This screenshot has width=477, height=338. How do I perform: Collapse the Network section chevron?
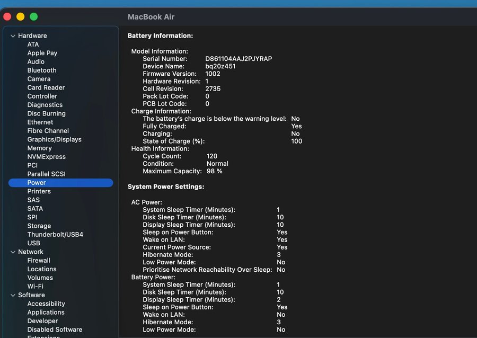13,252
